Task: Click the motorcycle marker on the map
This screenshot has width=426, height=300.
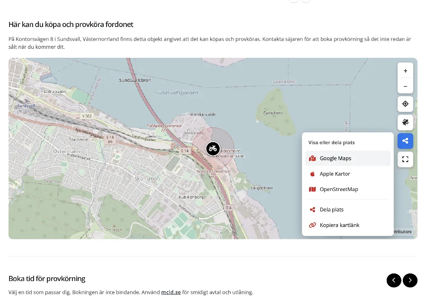Action: pos(213,148)
